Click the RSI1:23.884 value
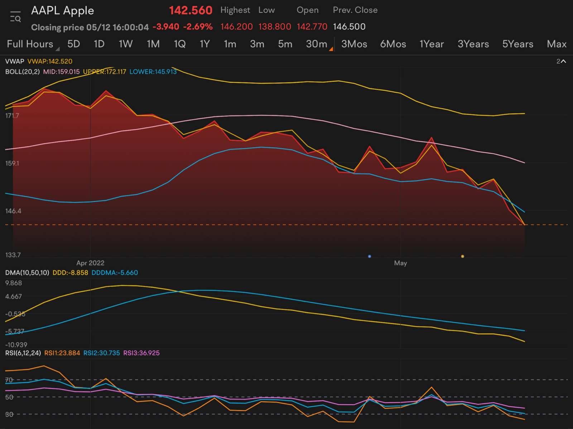 click(x=62, y=353)
